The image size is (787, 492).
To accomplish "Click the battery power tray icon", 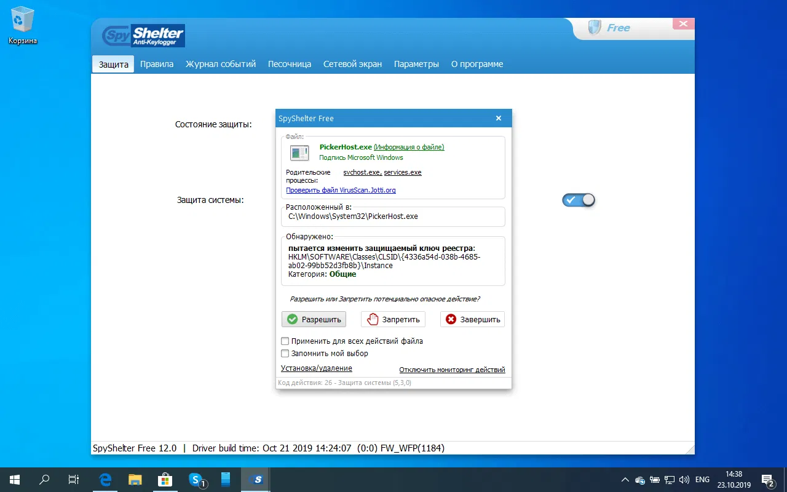I will [x=655, y=480].
